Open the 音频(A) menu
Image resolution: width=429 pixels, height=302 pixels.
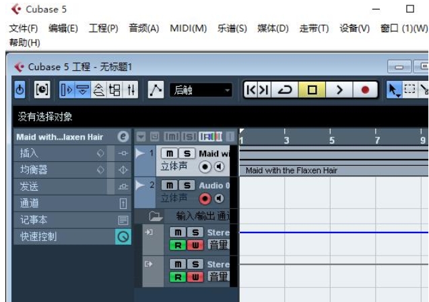144,28
